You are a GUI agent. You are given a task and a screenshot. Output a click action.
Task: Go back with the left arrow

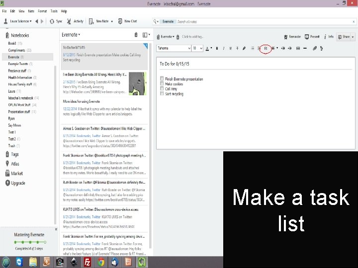36,21
